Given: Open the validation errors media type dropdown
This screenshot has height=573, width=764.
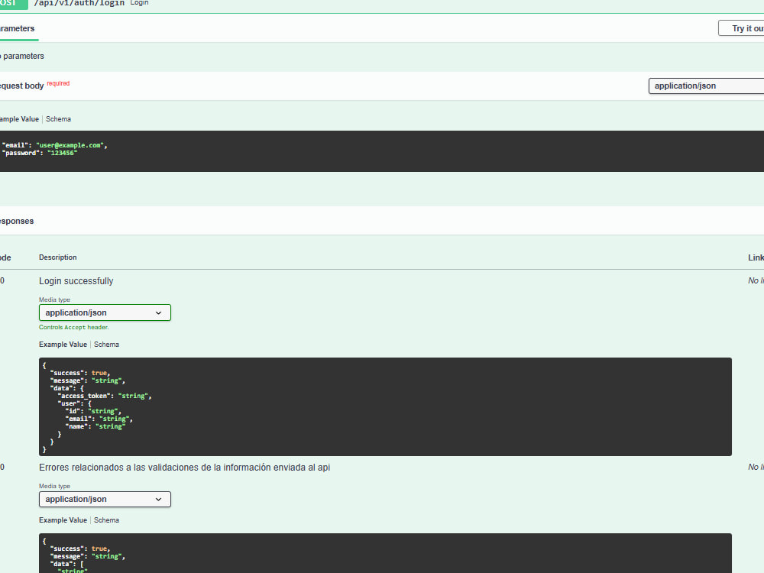Looking at the screenshot, I should coord(105,499).
